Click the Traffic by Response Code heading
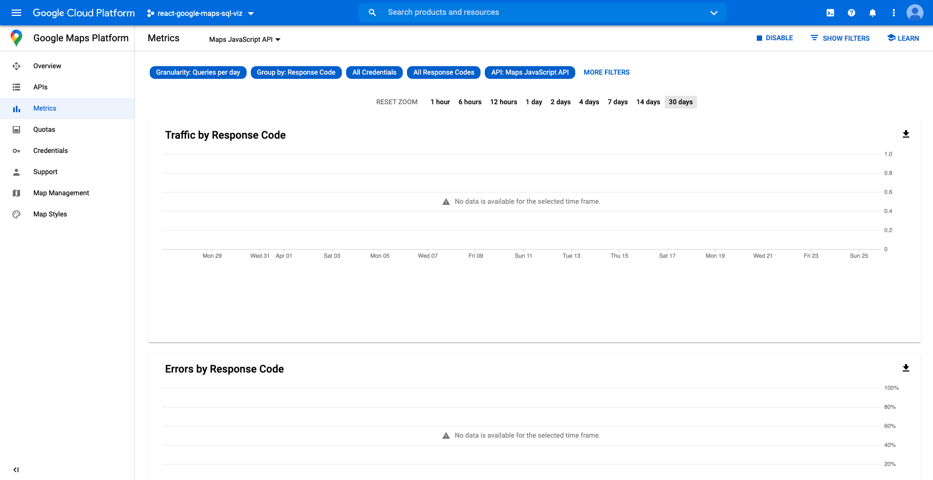Screen dimensions: 933x480 click(225, 135)
